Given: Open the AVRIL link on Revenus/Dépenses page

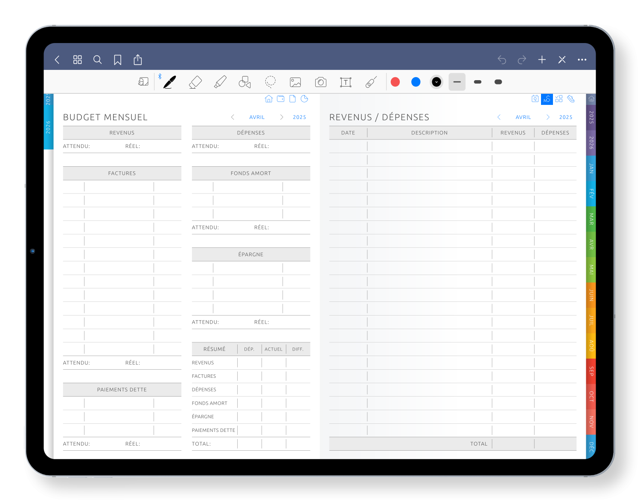Looking at the screenshot, I should tap(523, 117).
